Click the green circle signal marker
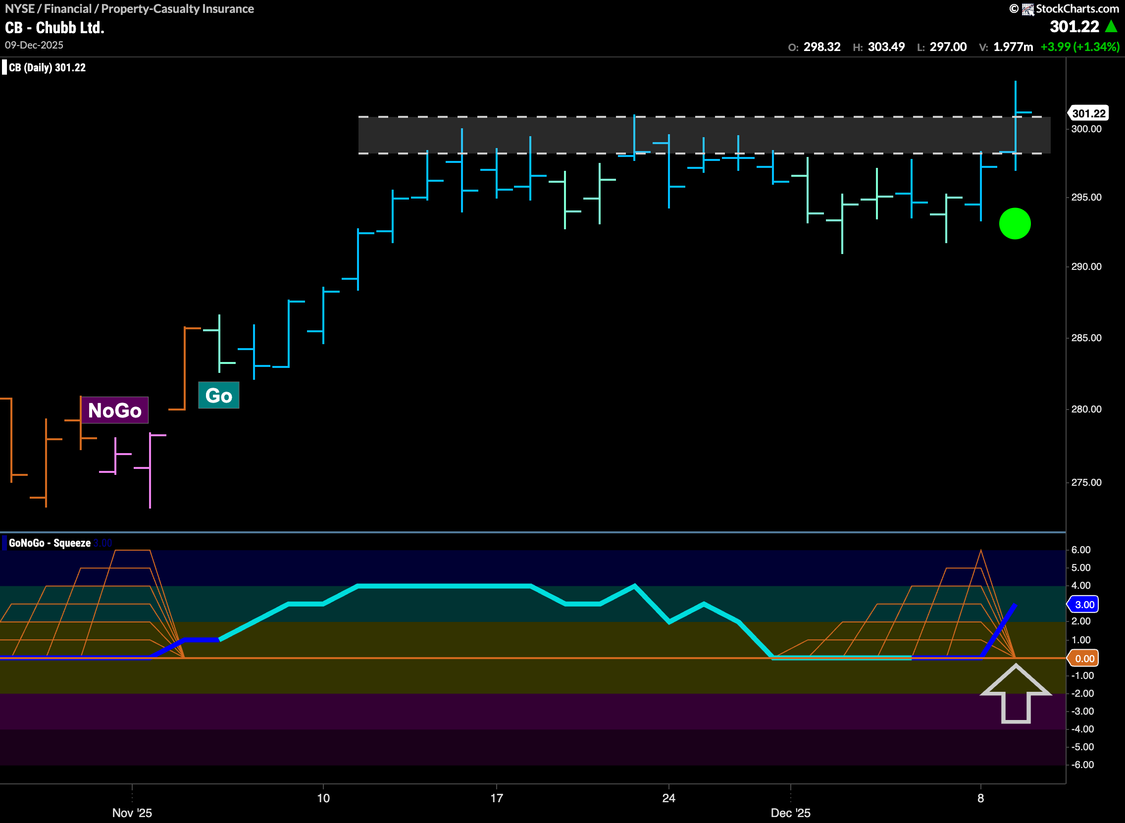This screenshot has height=823, width=1125. click(1016, 223)
